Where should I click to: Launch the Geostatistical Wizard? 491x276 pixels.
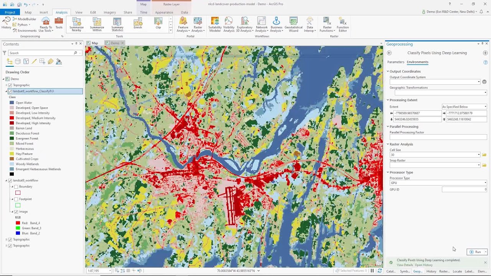coord(293,25)
